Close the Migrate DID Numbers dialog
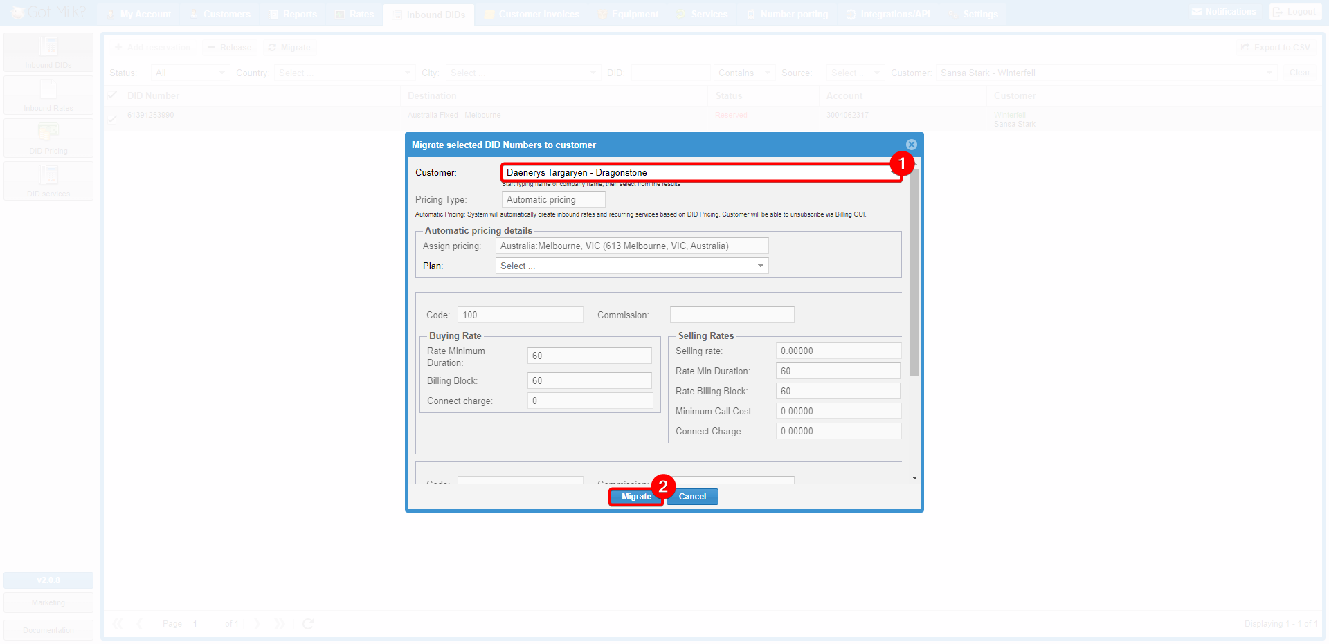Screen dimensions: 1329x644 click(912, 145)
